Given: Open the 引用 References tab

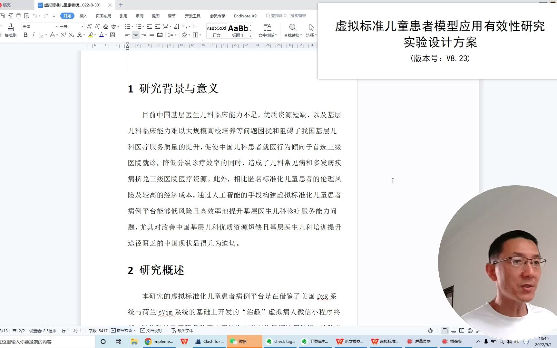Looking at the screenshot, I should [x=123, y=16].
